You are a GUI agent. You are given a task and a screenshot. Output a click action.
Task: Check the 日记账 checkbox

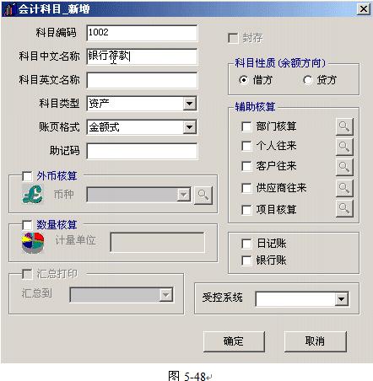tap(246, 244)
